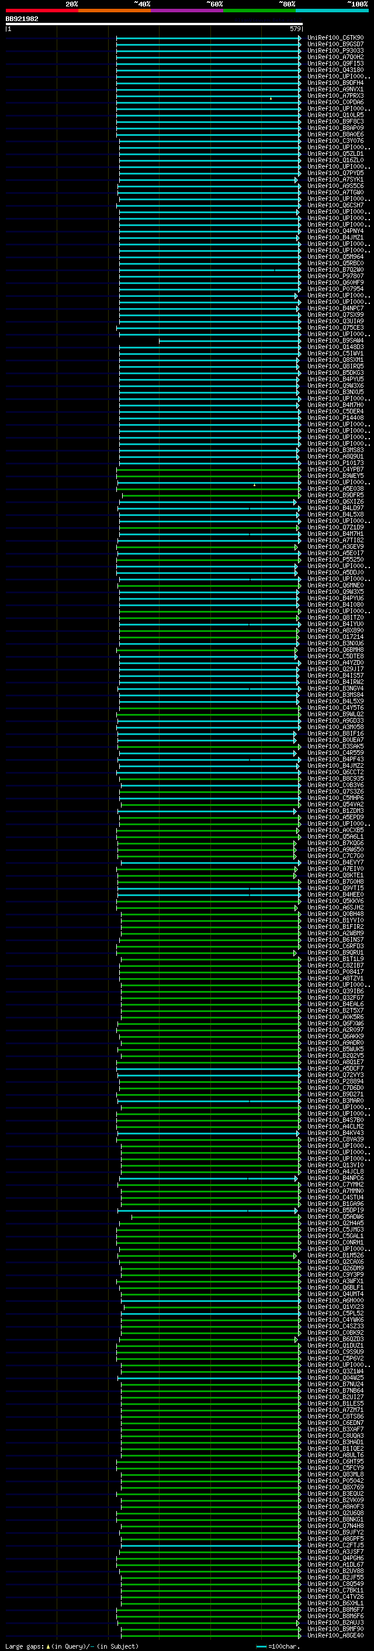The width and height of the screenshot is (374, 1651).
Task: Select hit UniRef100_B6XHL1
Action: pos(335,1604)
